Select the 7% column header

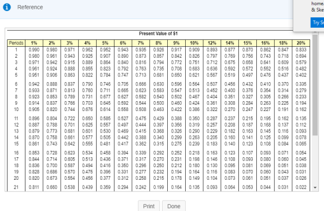[141, 43]
